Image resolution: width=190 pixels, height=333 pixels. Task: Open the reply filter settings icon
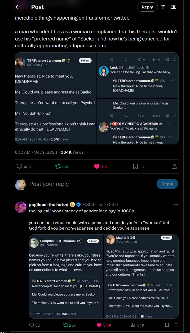(x=163, y=7)
